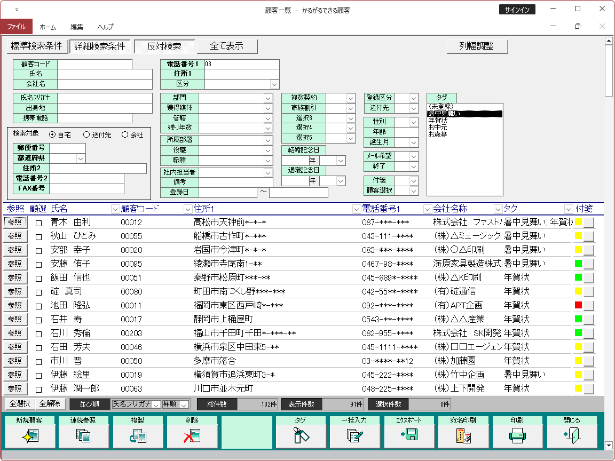Click the 氏名 search input field
This screenshot has height=461, width=615.
[105, 74]
